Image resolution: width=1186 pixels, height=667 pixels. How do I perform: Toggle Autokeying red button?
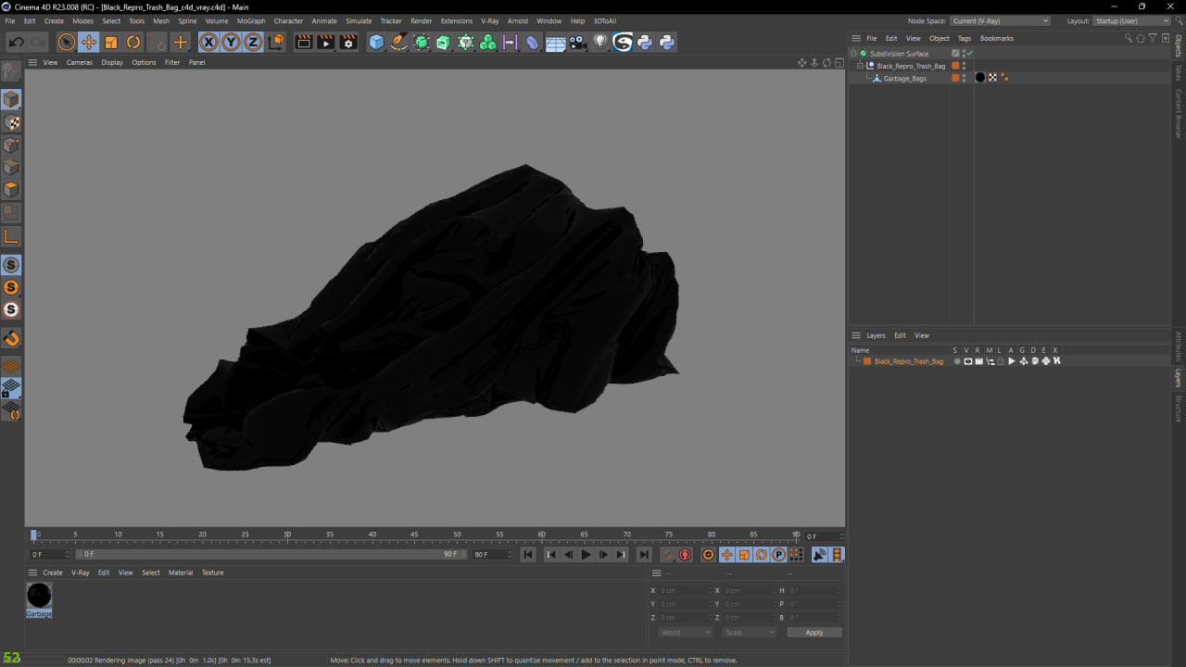coord(685,555)
